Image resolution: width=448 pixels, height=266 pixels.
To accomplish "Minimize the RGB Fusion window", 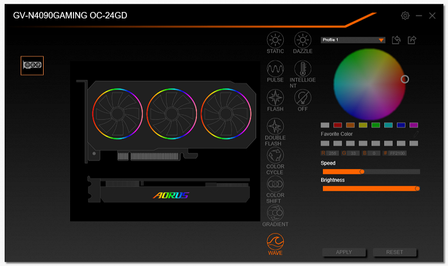I will click(x=419, y=16).
